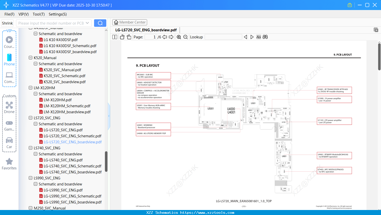Zoom out of the boardview PDF
Screen dimensions: 381x215
click(x=185, y=37)
